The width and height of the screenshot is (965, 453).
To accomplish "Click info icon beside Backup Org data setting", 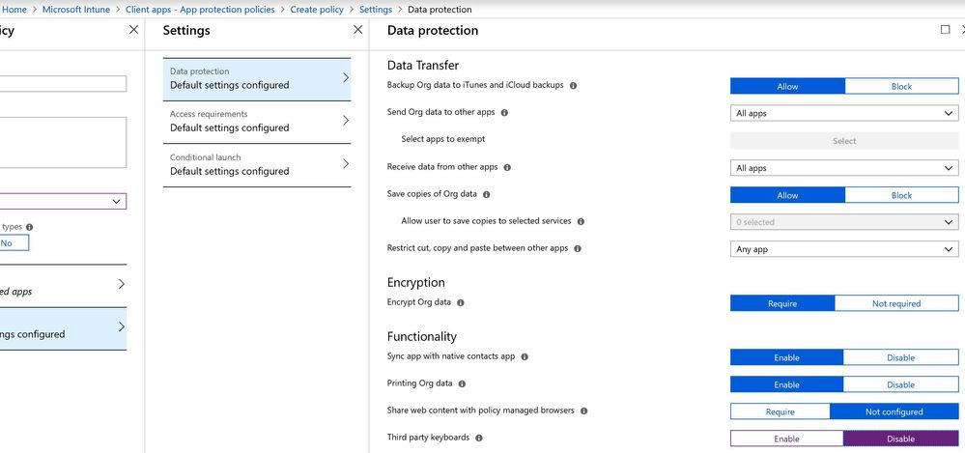I will tap(574, 86).
